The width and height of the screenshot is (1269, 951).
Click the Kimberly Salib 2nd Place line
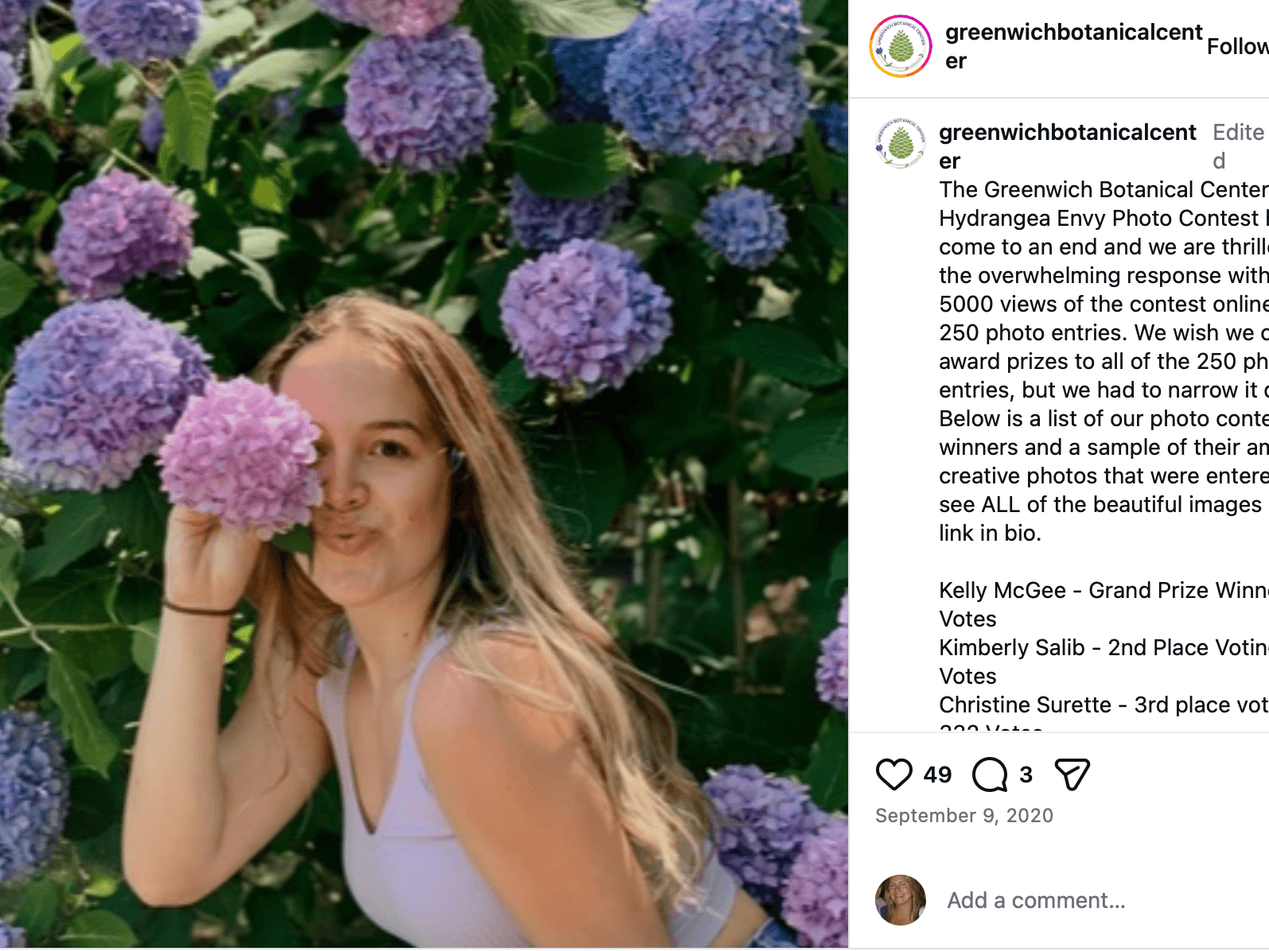(1103, 648)
